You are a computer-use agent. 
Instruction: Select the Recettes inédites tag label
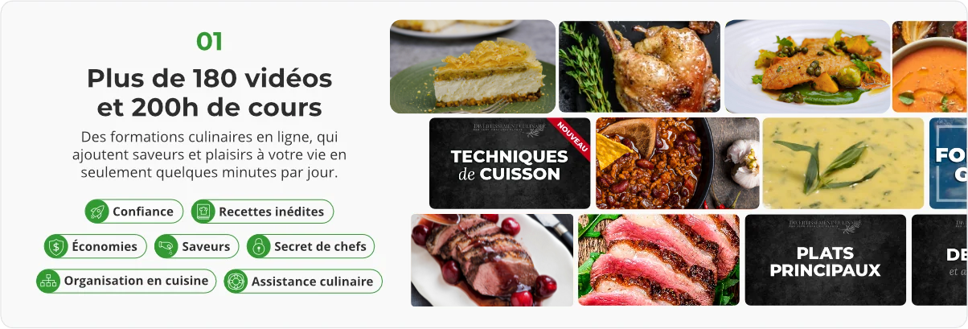(x=272, y=212)
